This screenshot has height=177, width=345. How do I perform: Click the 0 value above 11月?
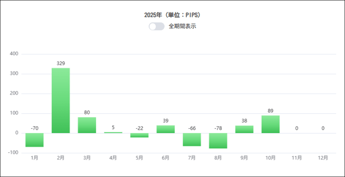click(297, 128)
